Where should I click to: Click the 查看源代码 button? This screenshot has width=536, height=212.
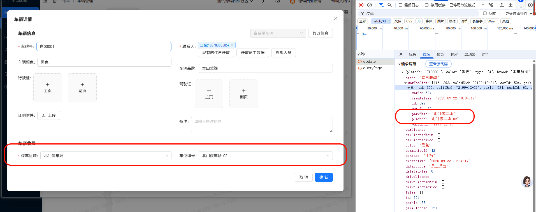pos(438,64)
